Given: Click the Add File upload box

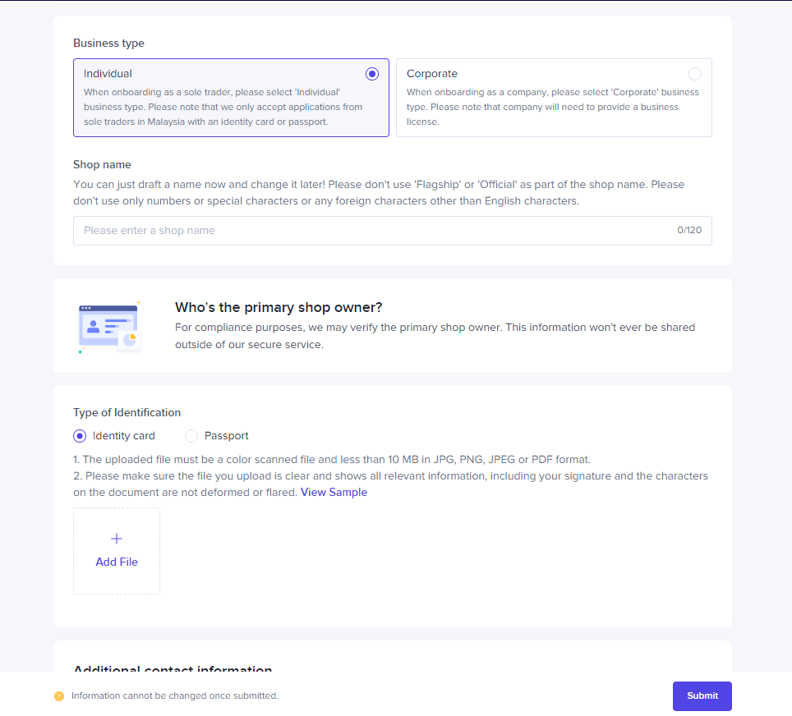Looking at the screenshot, I should tap(117, 550).
